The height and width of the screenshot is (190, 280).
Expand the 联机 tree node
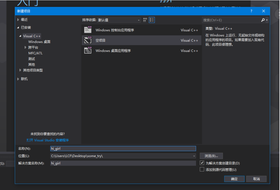(x=18, y=79)
